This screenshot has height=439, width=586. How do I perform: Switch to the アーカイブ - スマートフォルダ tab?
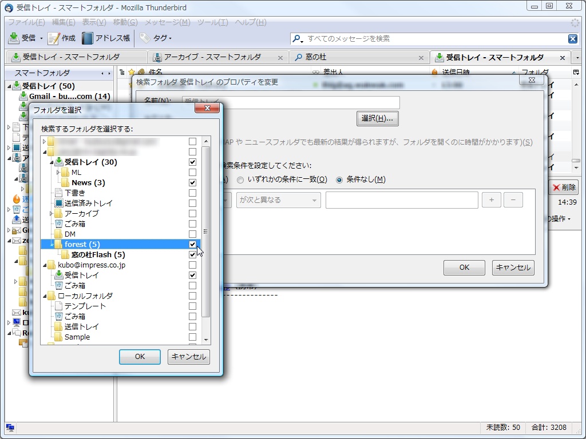click(x=217, y=57)
